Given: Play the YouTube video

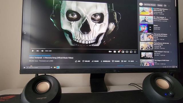Looking at the screenshot, I should coord(33,51).
